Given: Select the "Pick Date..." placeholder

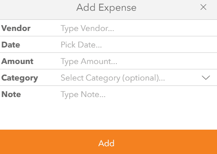Looking at the screenshot, I should 81,45.
